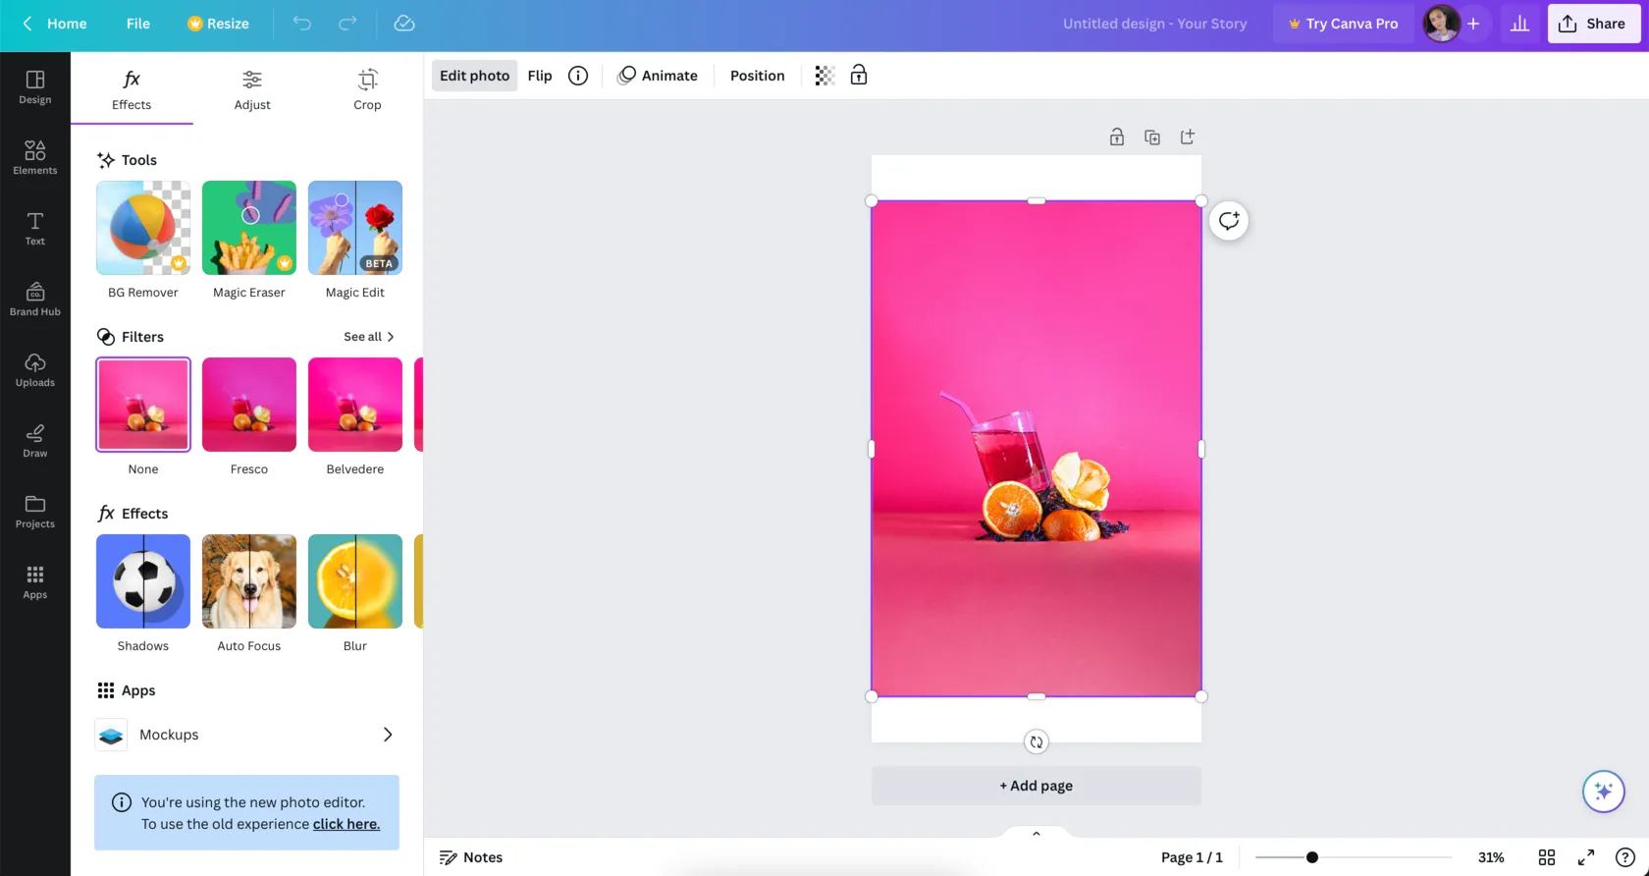Select the Draw tool in sidebar
This screenshot has height=876, width=1649.
point(34,440)
